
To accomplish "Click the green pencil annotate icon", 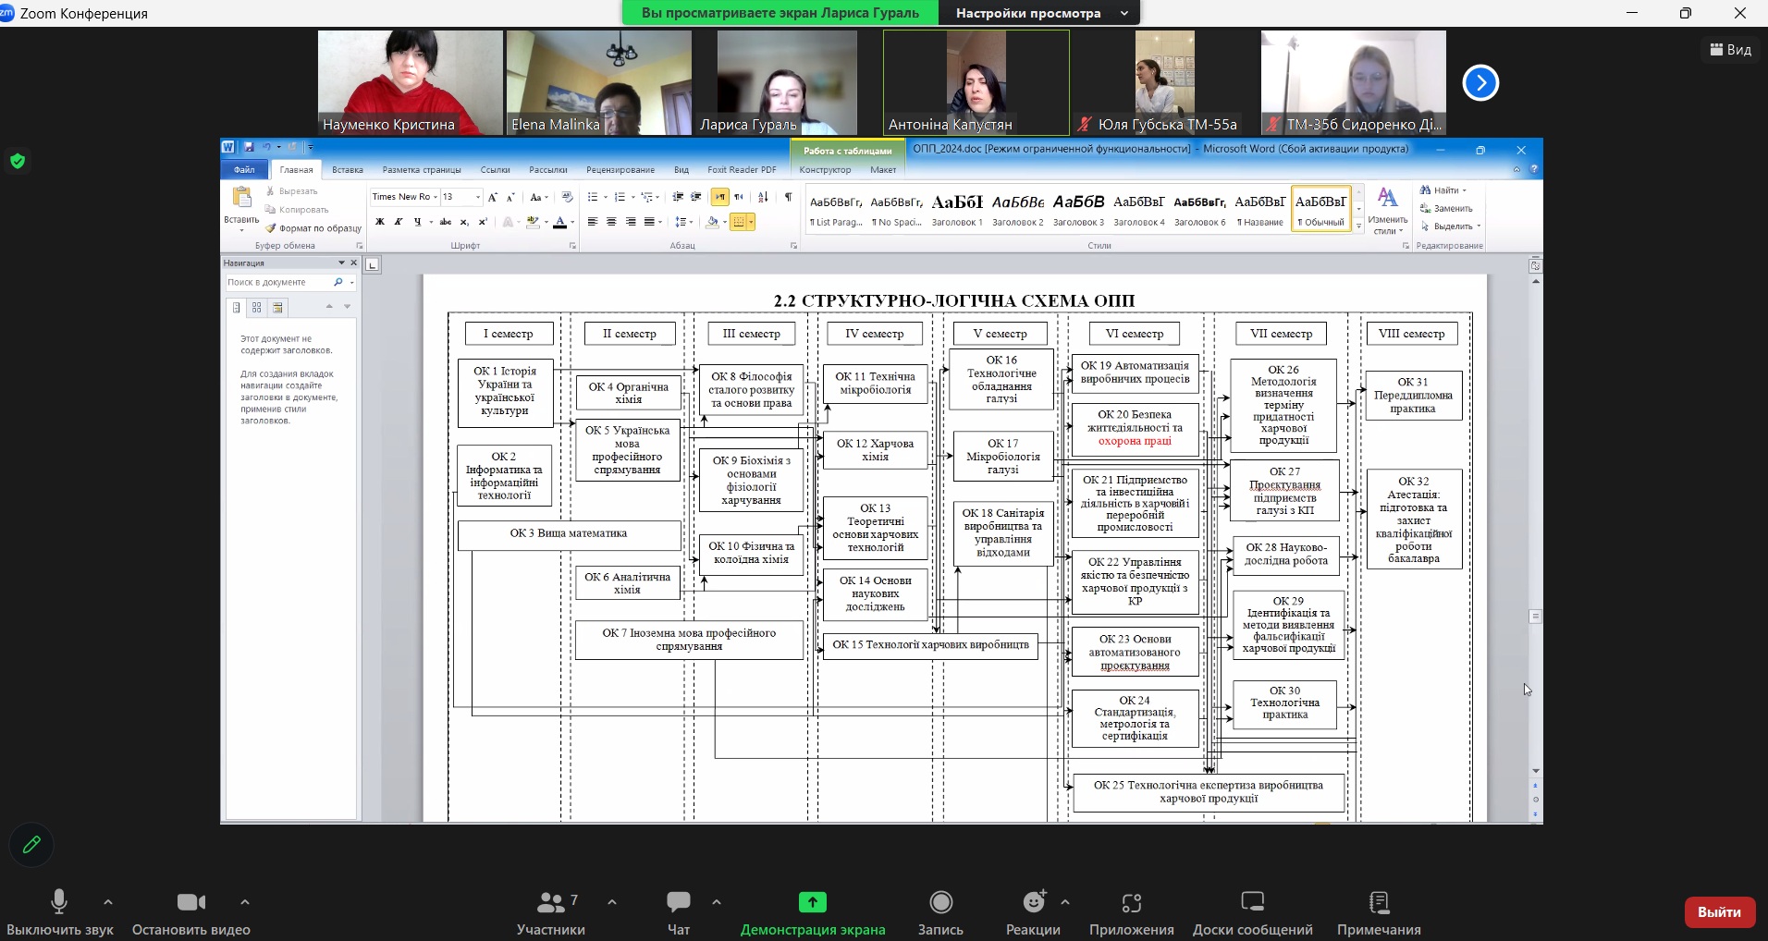I will tap(31, 845).
